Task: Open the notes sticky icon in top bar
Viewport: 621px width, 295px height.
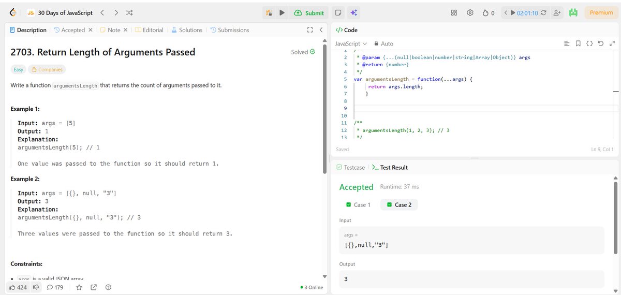Action: [x=338, y=12]
